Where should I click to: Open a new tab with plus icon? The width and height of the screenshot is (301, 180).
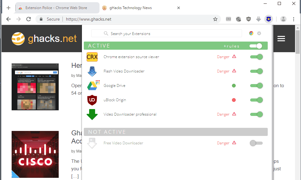[x=8, y=8]
